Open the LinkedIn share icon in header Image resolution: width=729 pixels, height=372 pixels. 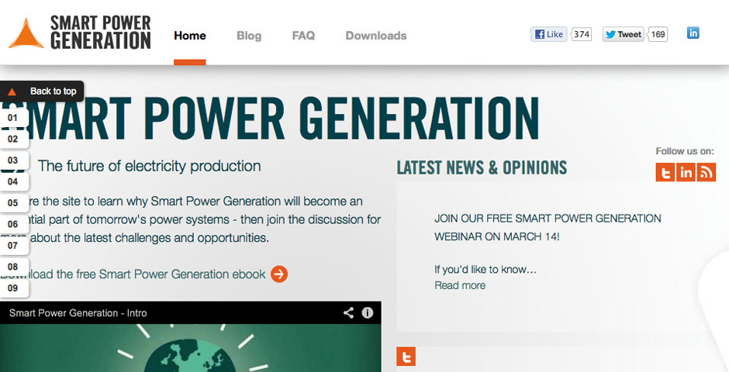coord(693,33)
